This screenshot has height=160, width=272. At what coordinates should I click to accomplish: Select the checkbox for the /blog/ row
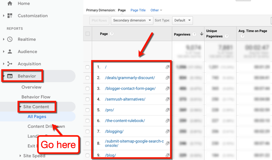point(88,155)
